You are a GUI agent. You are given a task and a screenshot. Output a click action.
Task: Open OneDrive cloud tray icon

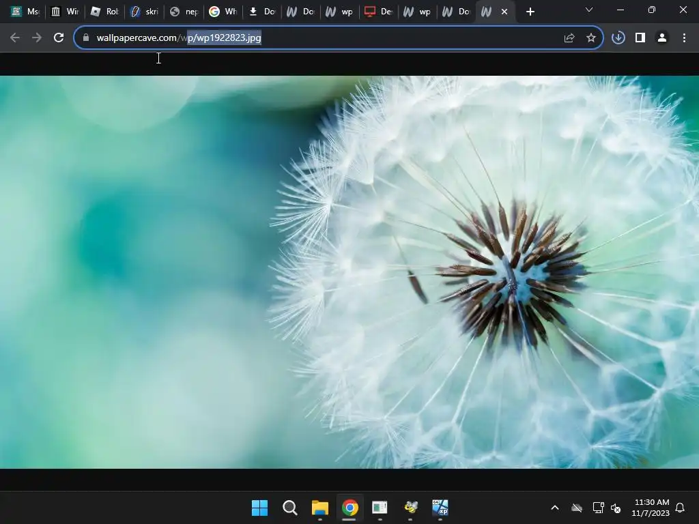click(x=577, y=508)
